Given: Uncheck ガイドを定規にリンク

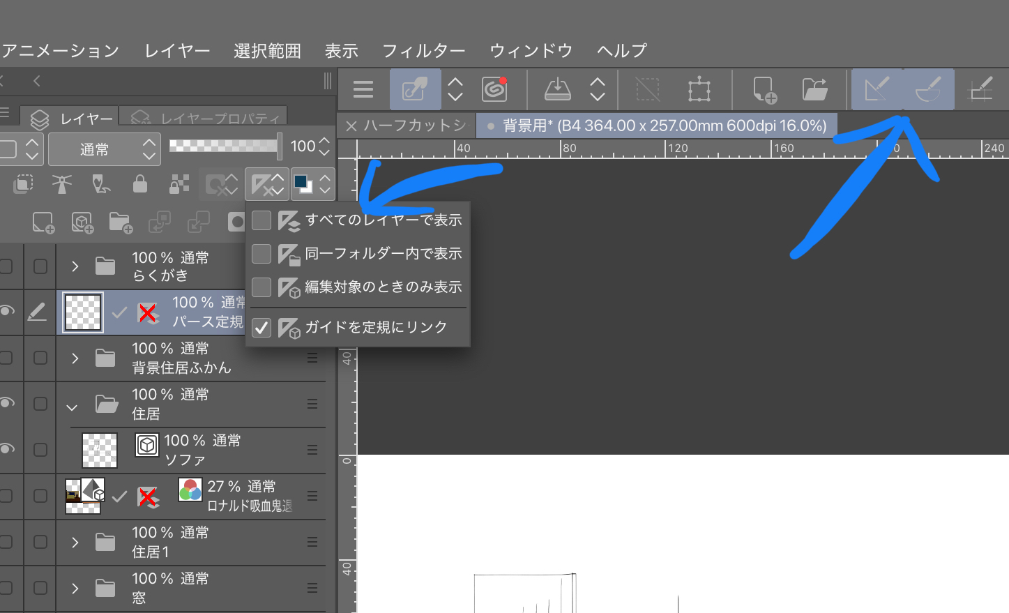Looking at the screenshot, I should (x=261, y=328).
